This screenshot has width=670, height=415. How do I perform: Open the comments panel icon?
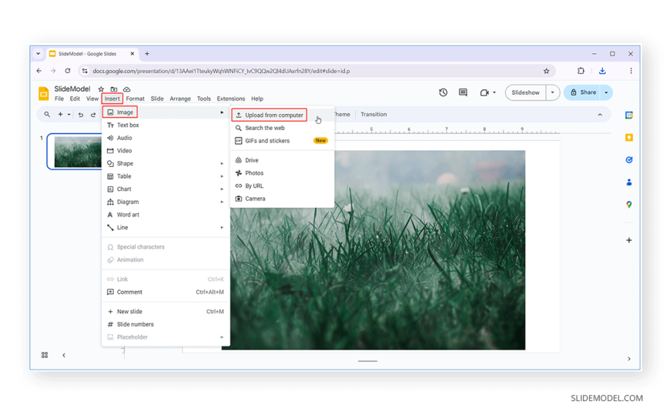tap(463, 92)
